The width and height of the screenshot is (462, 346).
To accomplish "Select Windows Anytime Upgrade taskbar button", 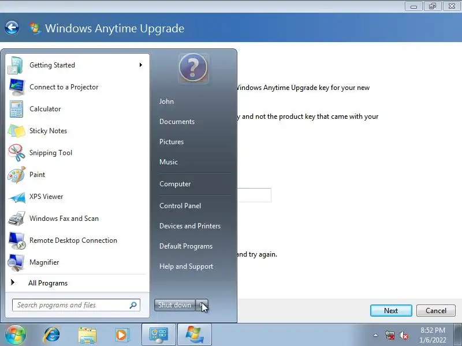I will pos(195,335).
